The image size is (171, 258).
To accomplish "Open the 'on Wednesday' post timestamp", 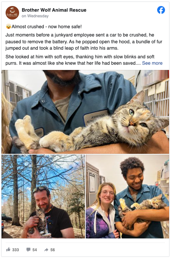I will [35, 16].
